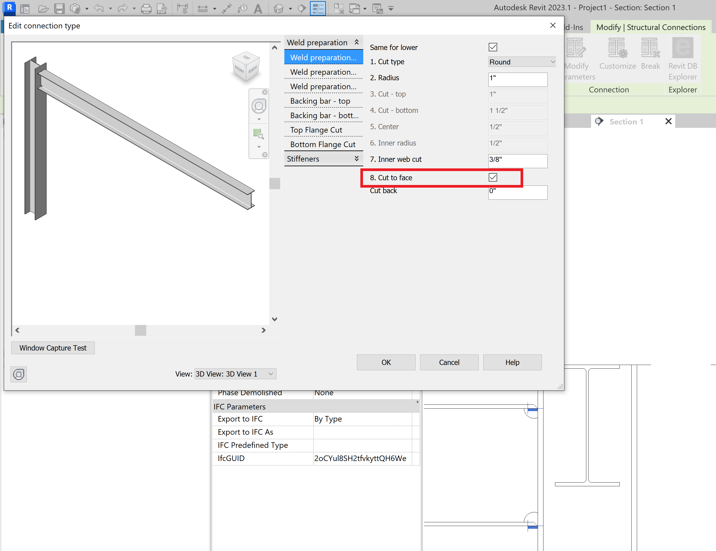The width and height of the screenshot is (716, 551).
Task: Click the Default 3D View house icon
Action: tap(278, 8)
